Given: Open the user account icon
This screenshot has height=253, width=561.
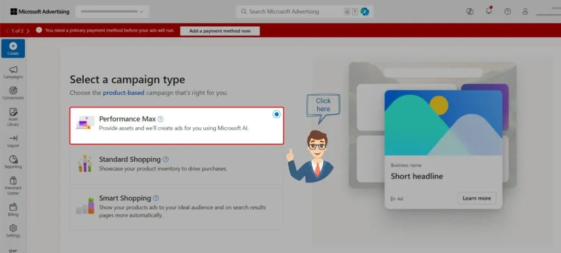Looking at the screenshot, I should [525, 12].
